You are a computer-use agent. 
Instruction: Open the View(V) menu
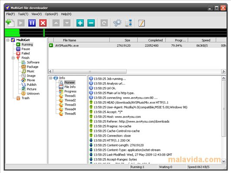pyautogui.click(x=36, y=14)
